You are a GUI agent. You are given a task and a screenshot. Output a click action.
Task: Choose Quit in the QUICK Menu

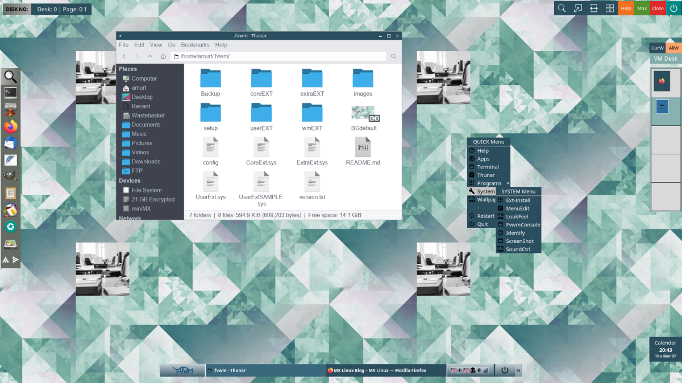pyautogui.click(x=482, y=224)
